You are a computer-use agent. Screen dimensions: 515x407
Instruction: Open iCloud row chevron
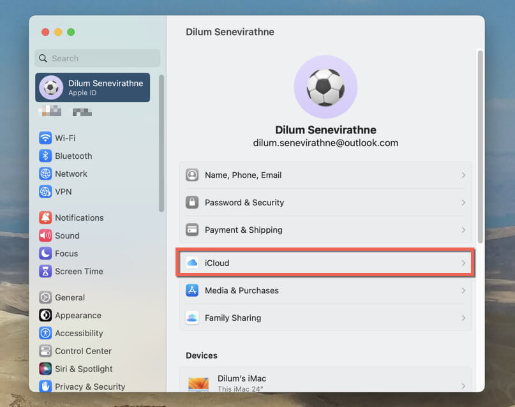tap(463, 263)
